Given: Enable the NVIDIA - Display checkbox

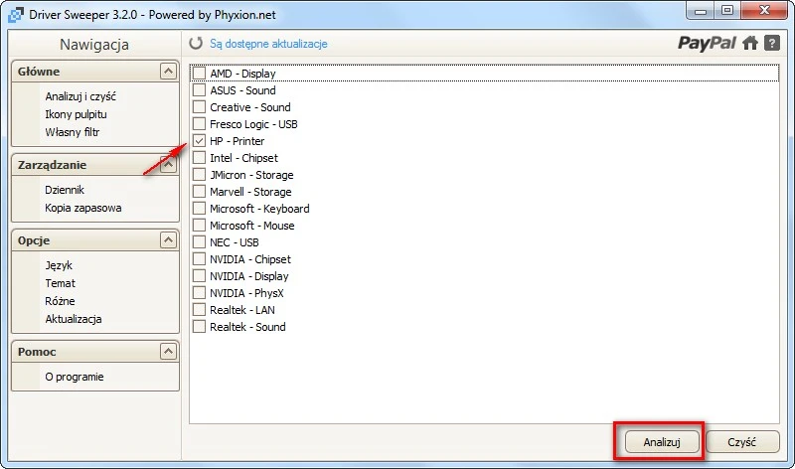Looking at the screenshot, I should 200,276.
